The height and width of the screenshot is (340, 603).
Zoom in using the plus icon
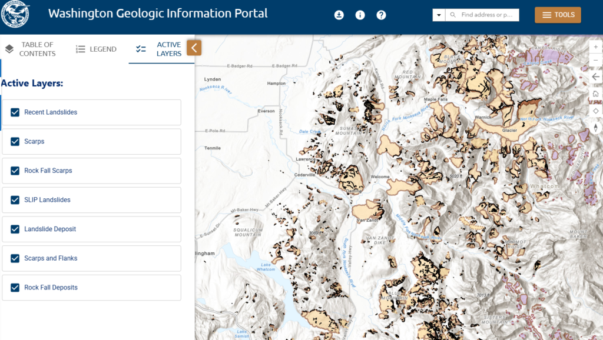point(595,46)
